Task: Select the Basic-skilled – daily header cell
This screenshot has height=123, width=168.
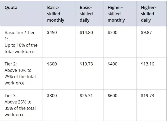Action: pos(89,13)
